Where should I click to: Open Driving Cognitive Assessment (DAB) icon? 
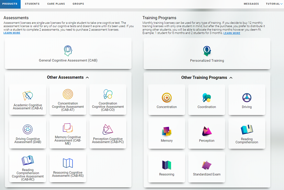pyautogui.click(x=27, y=129)
